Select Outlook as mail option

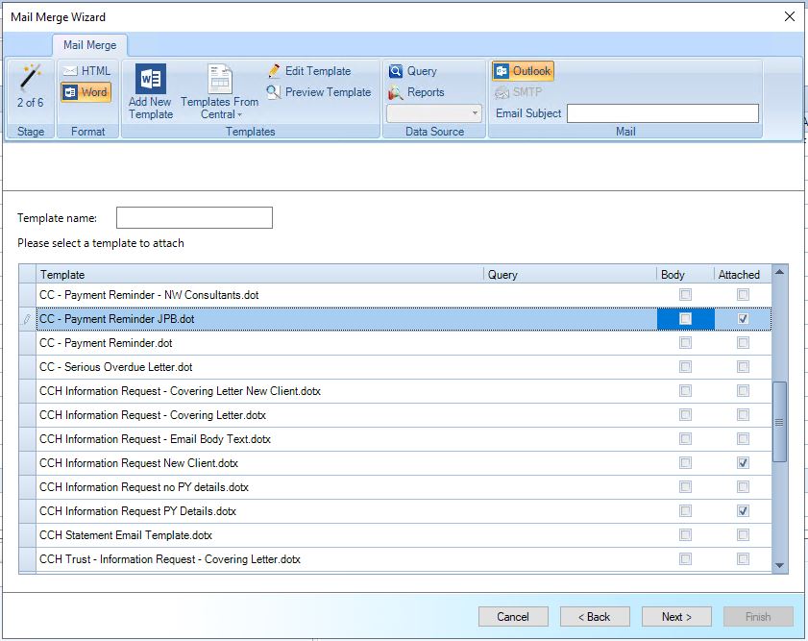pyautogui.click(x=523, y=71)
